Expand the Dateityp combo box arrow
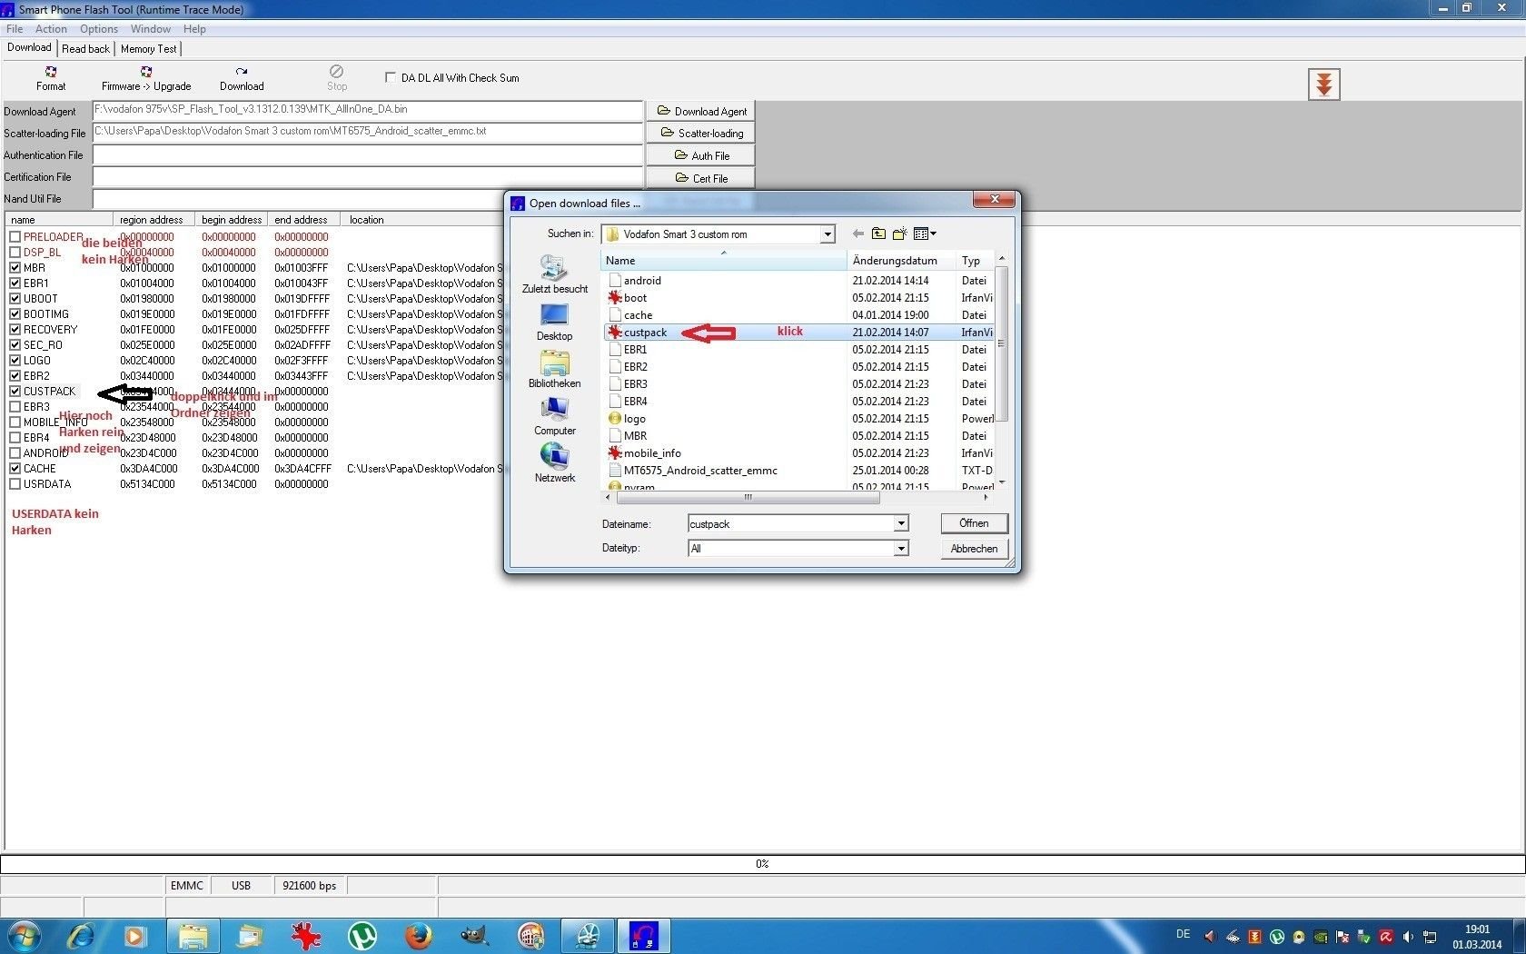This screenshot has width=1526, height=954. click(x=901, y=549)
